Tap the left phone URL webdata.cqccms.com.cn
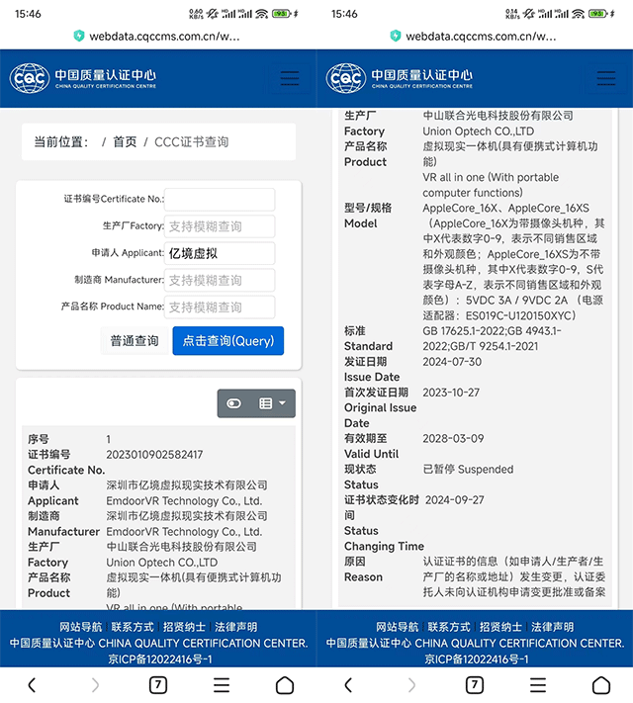This screenshot has height=703, width=633. (x=164, y=37)
